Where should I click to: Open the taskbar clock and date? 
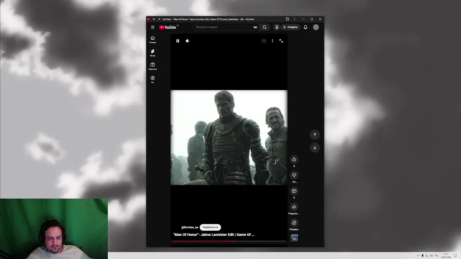(446, 256)
